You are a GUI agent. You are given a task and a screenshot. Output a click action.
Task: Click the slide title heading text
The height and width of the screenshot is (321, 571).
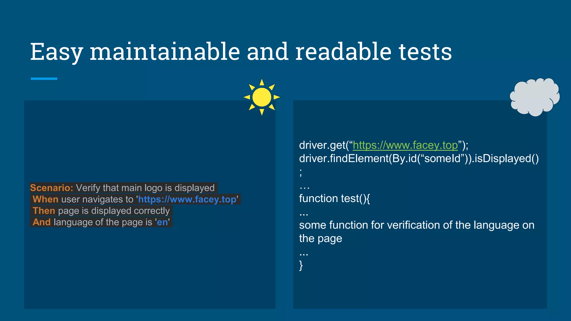[241, 51]
